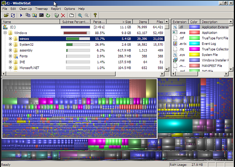This screenshot has height=167, width=235.
Task: Click the 'Application Extensi' description text
Action: coord(215,27)
